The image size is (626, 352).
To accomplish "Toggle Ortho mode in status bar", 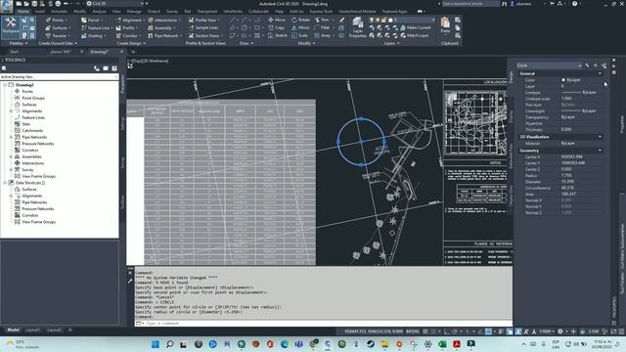I will pyautogui.click(x=447, y=331).
